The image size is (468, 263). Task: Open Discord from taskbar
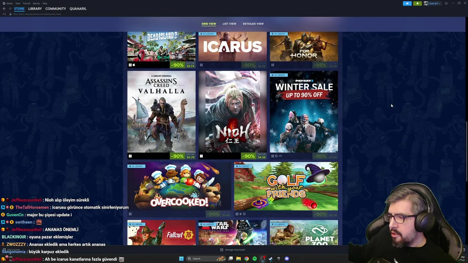coord(287,259)
